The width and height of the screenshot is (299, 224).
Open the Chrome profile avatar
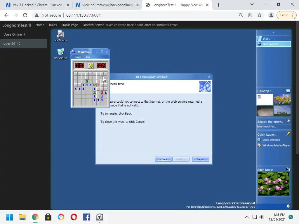pos(271,15)
